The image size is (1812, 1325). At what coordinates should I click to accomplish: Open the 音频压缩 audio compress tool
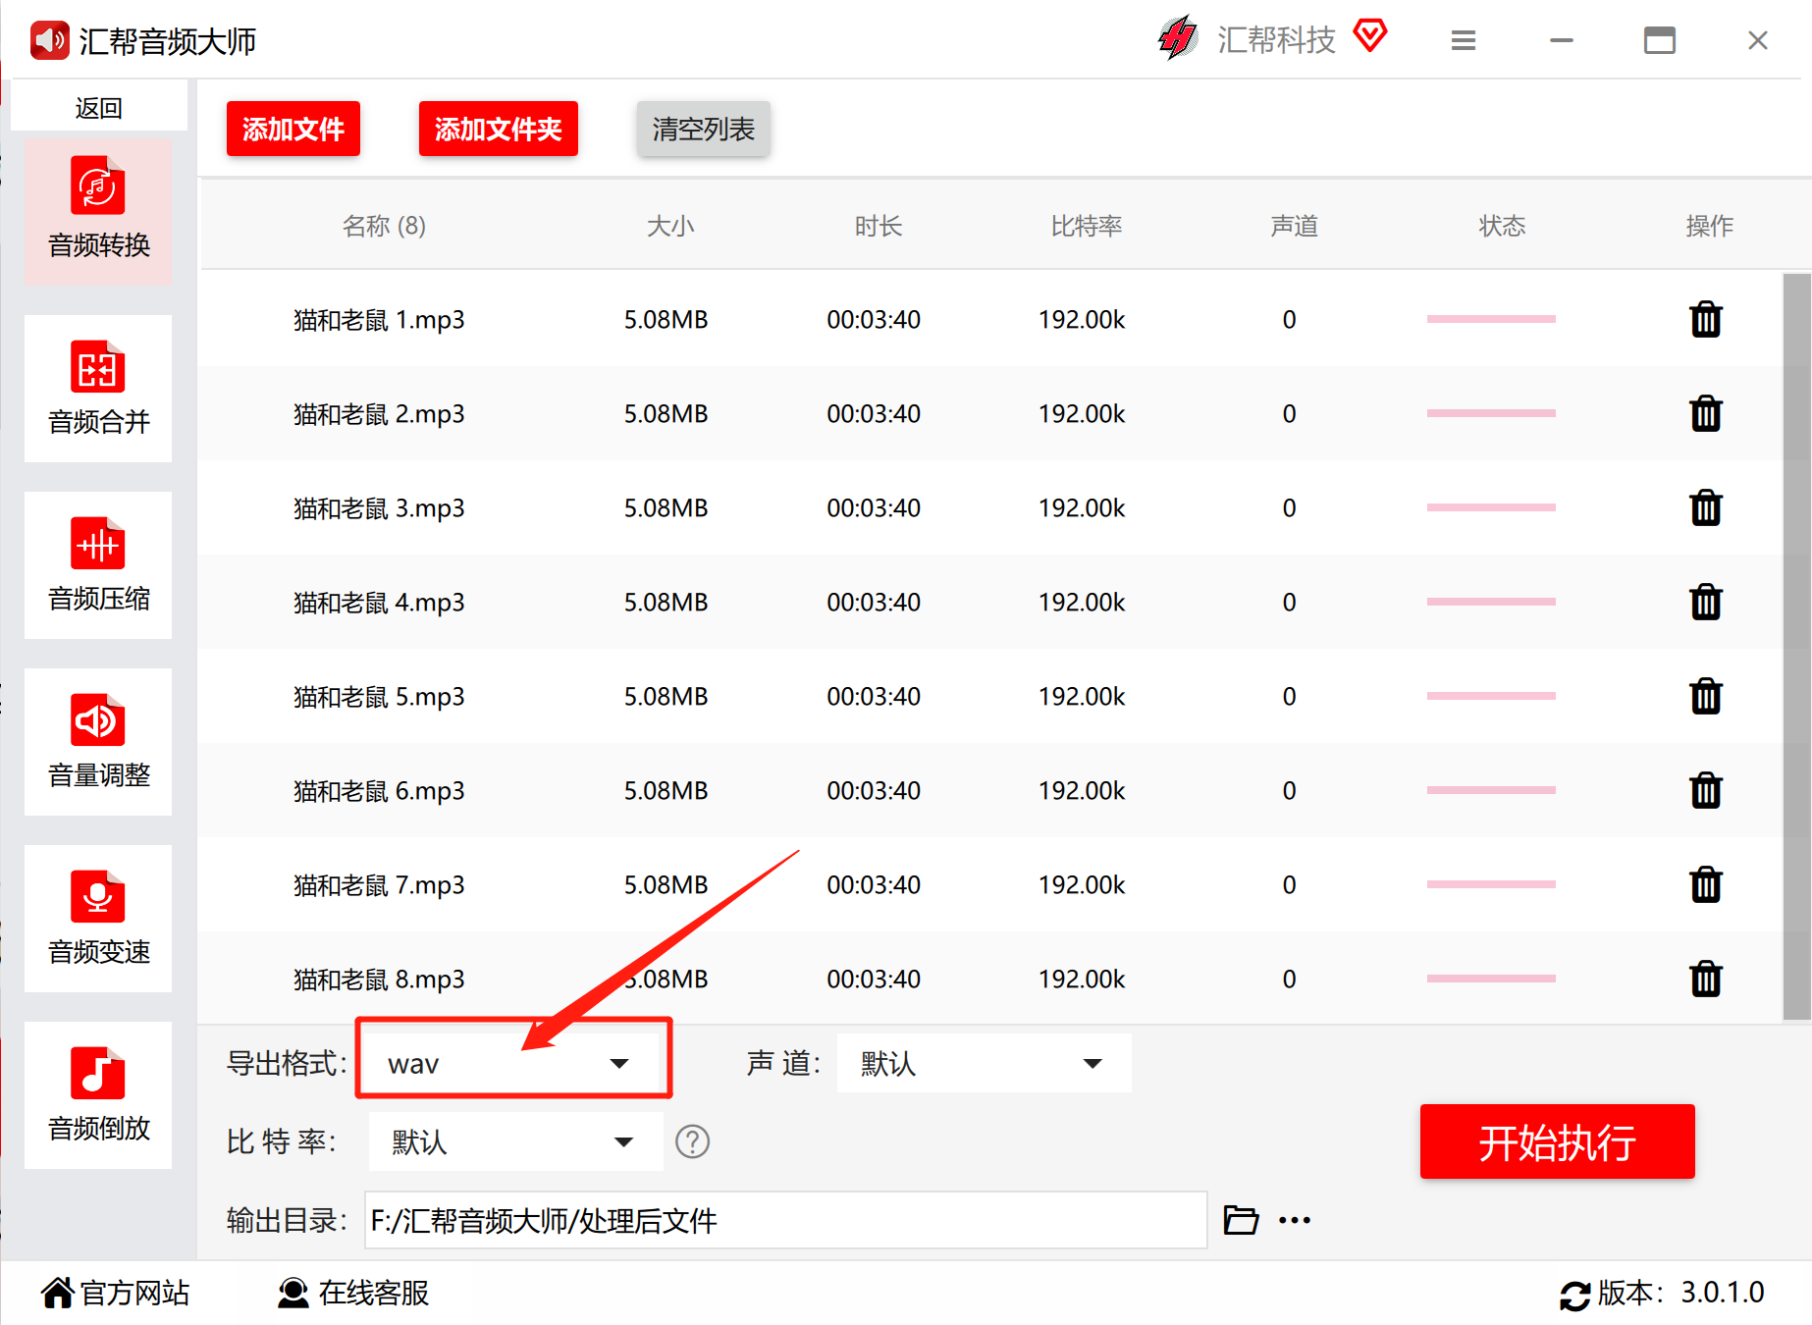pos(98,565)
